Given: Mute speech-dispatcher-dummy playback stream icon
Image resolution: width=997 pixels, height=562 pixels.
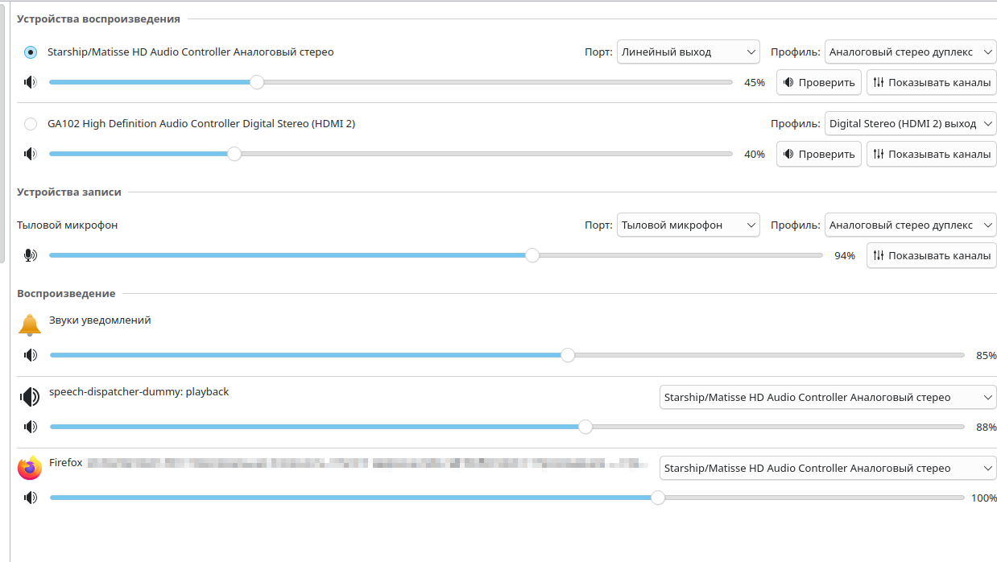Looking at the screenshot, I should pos(31,427).
